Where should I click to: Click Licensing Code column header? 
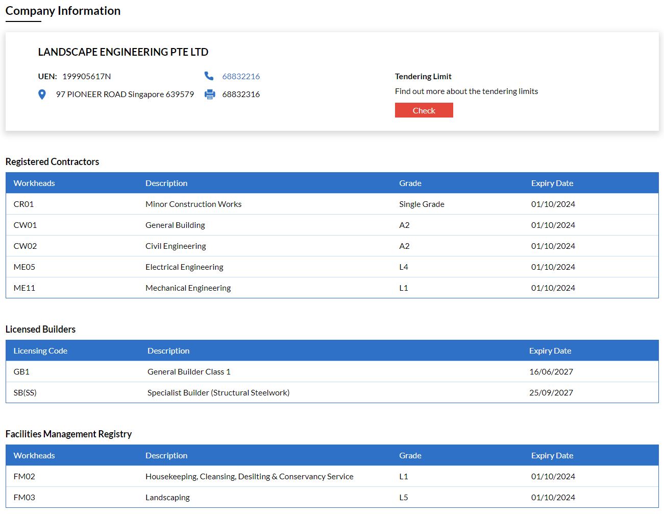pyautogui.click(x=40, y=351)
